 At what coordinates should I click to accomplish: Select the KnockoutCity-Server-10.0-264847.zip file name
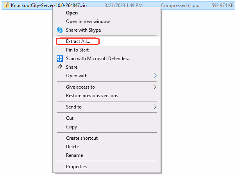(49, 5)
